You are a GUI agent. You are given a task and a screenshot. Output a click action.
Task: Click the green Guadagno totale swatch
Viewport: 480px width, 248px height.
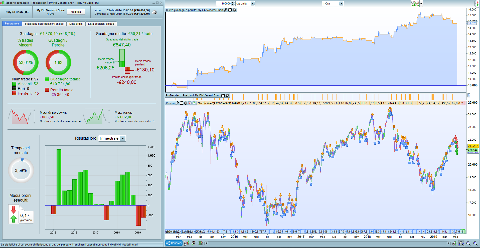pyautogui.click(x=47, y=79)
